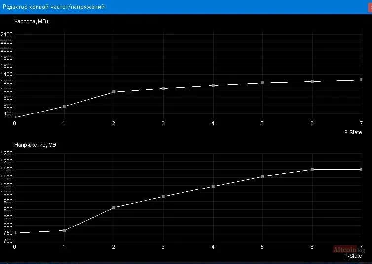
Task: Select the voltage point at P-State 3
Action: (163, 196)
